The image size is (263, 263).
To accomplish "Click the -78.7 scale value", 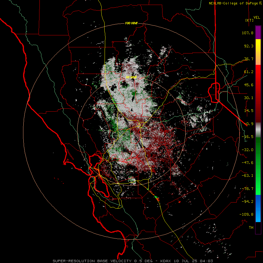I will [x=248, y=189].
